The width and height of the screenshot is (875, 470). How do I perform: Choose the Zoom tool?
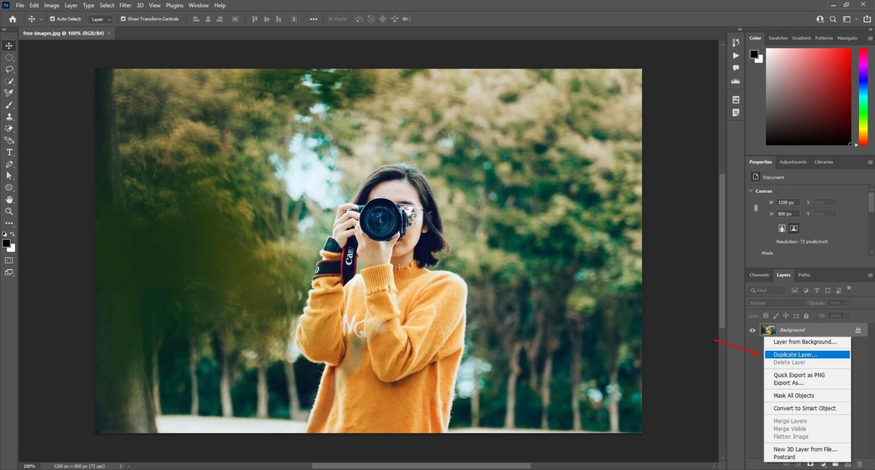click(9, 211)
